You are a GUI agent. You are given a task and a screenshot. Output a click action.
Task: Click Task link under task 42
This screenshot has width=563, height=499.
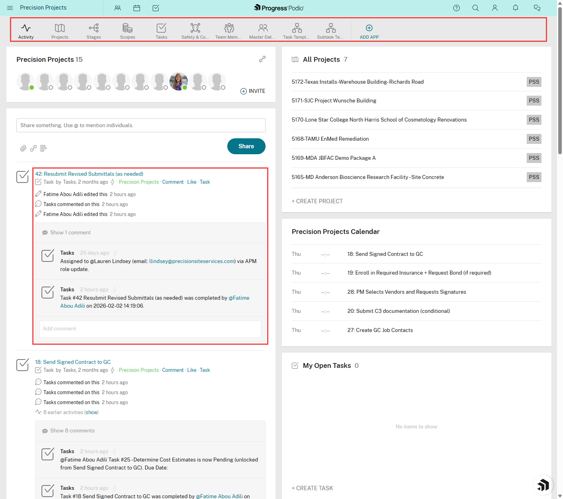(x=205, y=182)
